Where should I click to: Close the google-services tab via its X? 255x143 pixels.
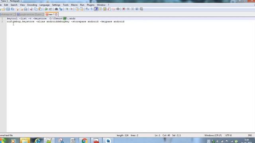(x=43, y=14)
